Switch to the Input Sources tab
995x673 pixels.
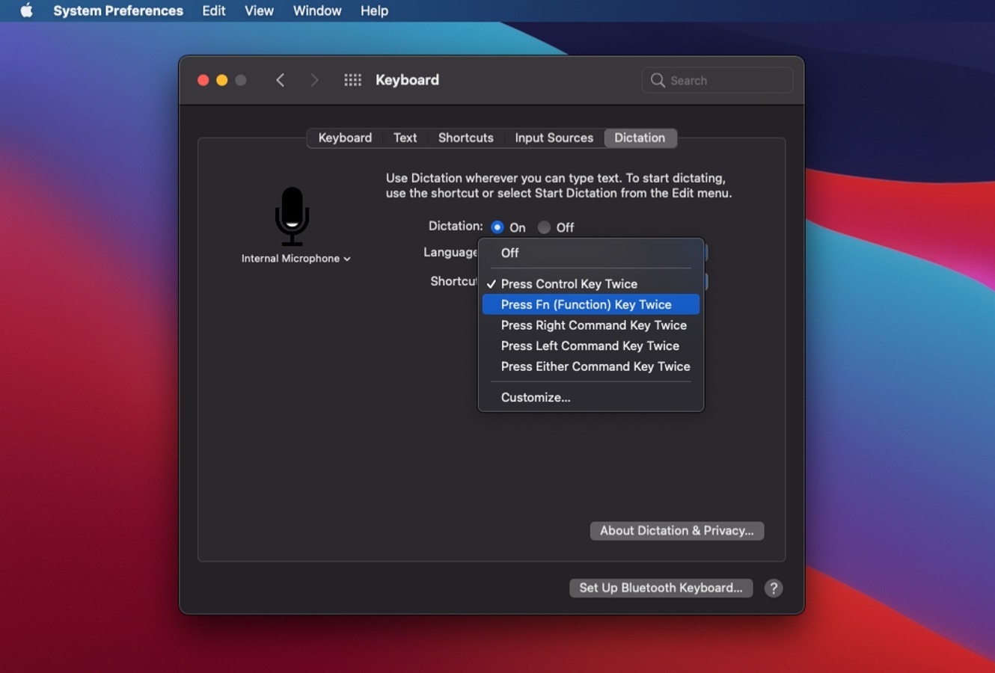point(554,138)
